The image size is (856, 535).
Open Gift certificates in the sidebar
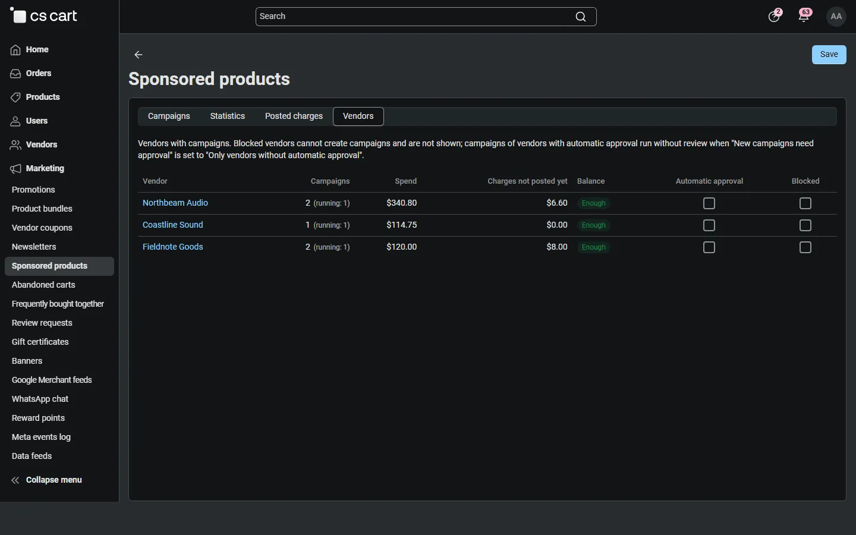tap(40, 342)
